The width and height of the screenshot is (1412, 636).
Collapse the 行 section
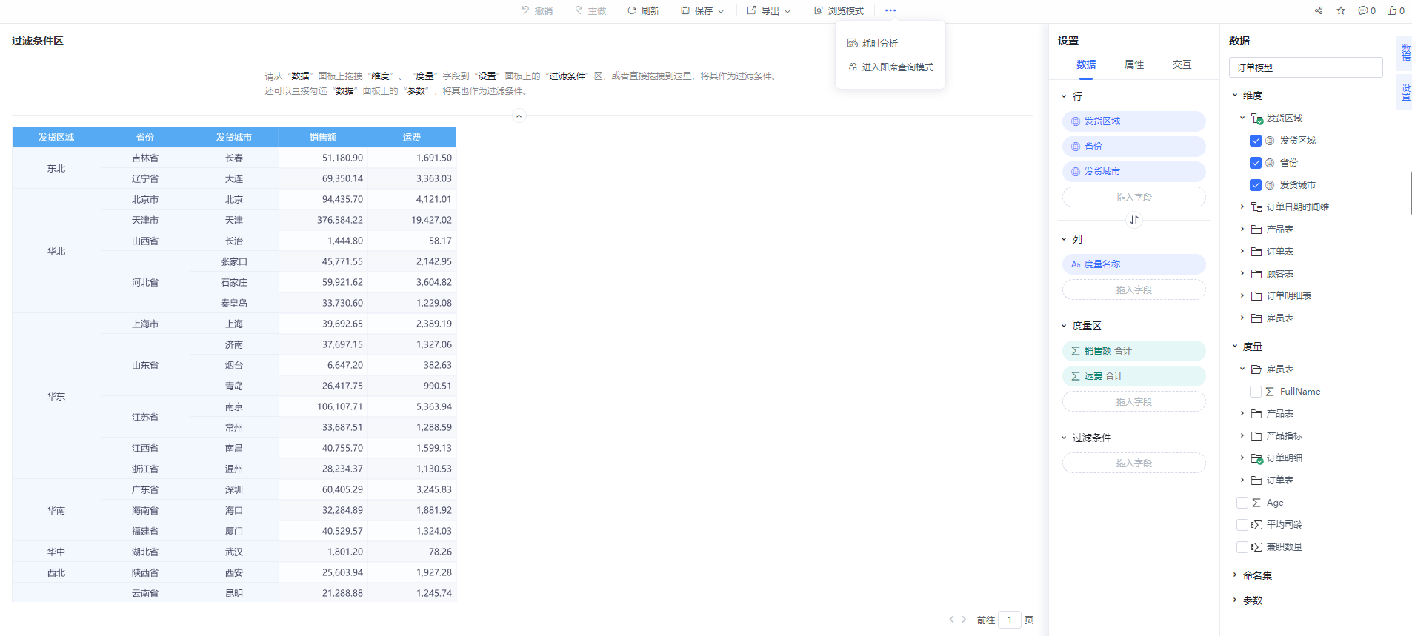pos(1064,96)
